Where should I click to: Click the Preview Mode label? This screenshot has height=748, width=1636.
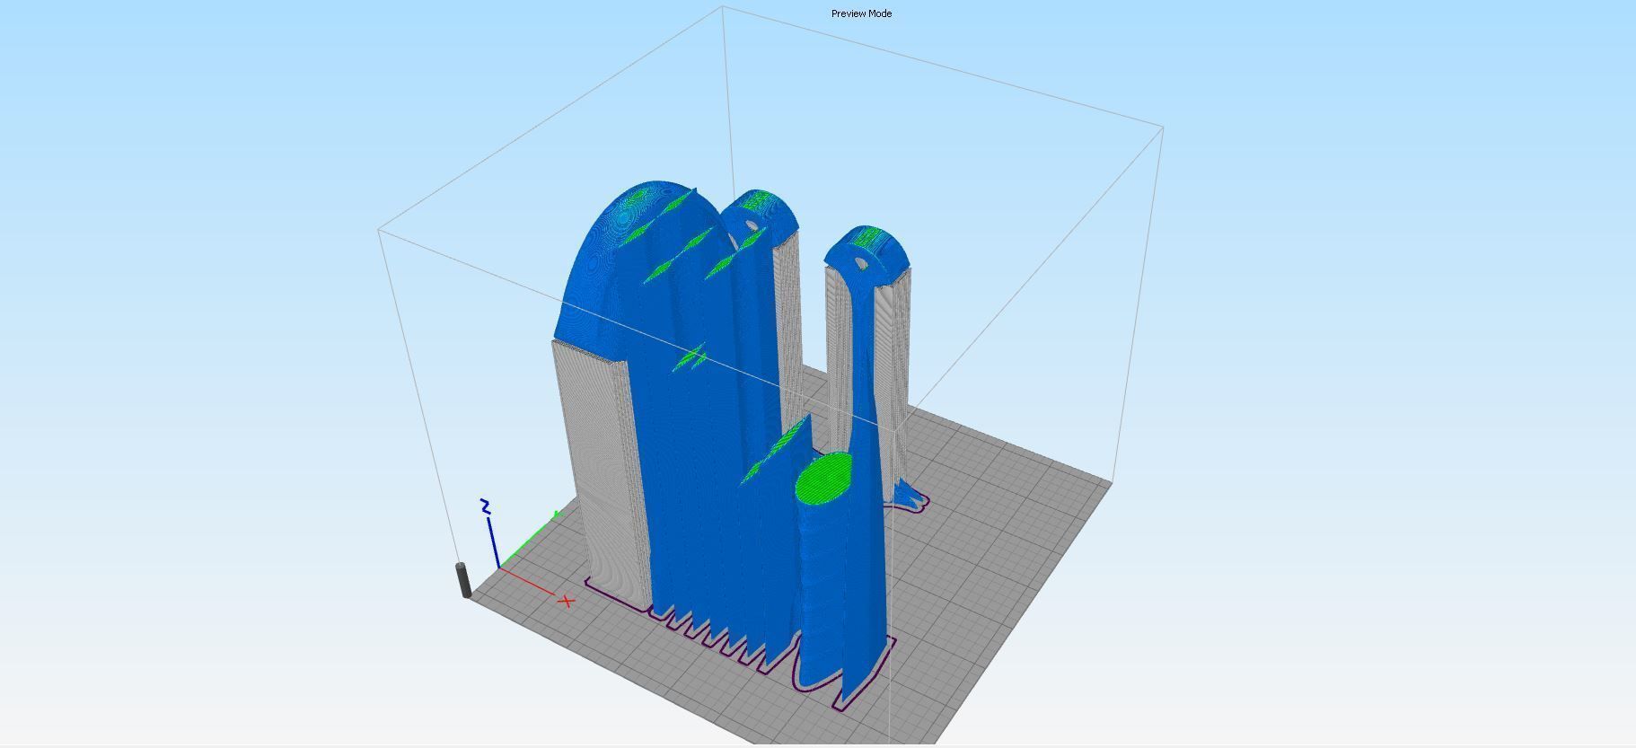(x=861, y=13)
